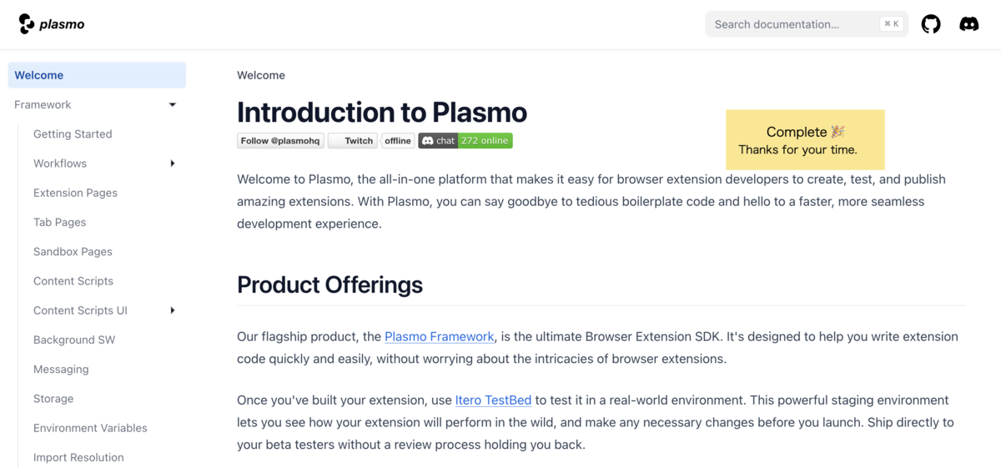Follow the Itero TestBed link
The image size is (1001, 468).
click(493, 400)
